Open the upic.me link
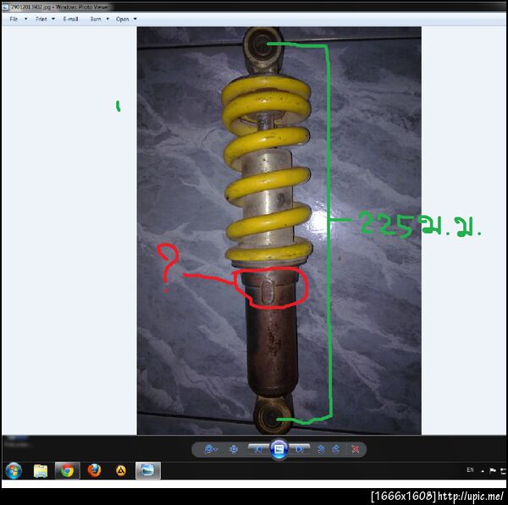Screen dimensions: 508x505 click(471, 496)
